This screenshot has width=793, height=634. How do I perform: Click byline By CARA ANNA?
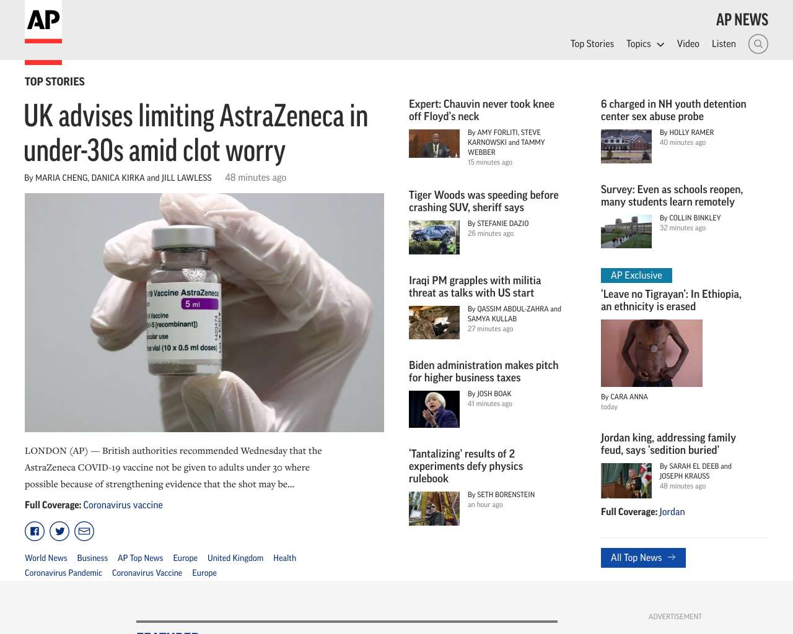[x=624, y=397]
